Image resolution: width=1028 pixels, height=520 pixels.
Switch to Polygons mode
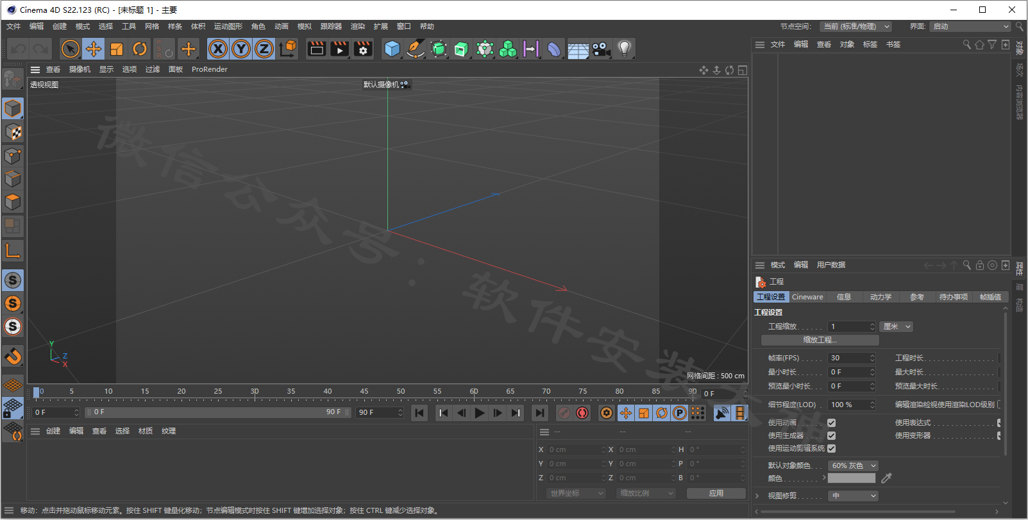[13, 202]
